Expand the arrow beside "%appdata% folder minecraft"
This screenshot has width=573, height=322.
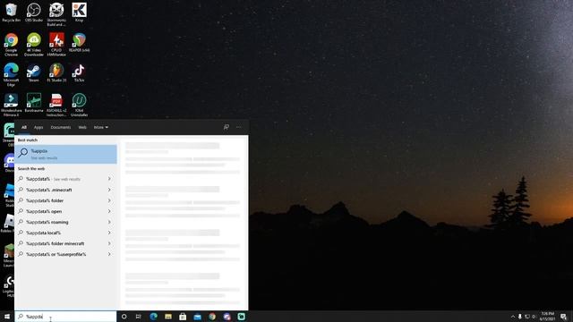pyautogui.click(x=109, y=243)
